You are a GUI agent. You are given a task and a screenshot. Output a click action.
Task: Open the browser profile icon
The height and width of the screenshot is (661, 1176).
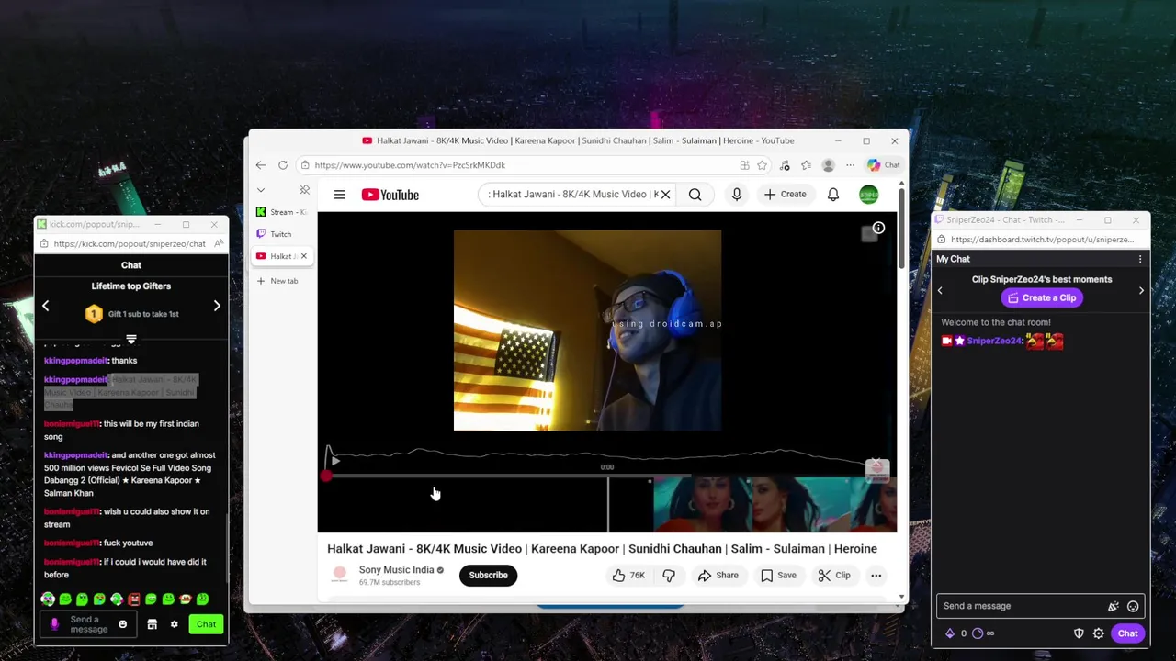(828, 165)
